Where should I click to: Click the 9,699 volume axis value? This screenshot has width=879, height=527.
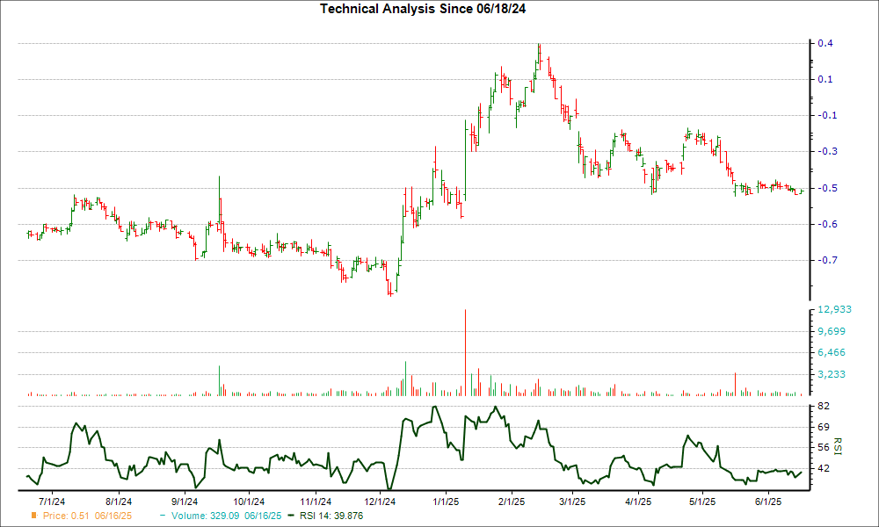coord(832,331)
